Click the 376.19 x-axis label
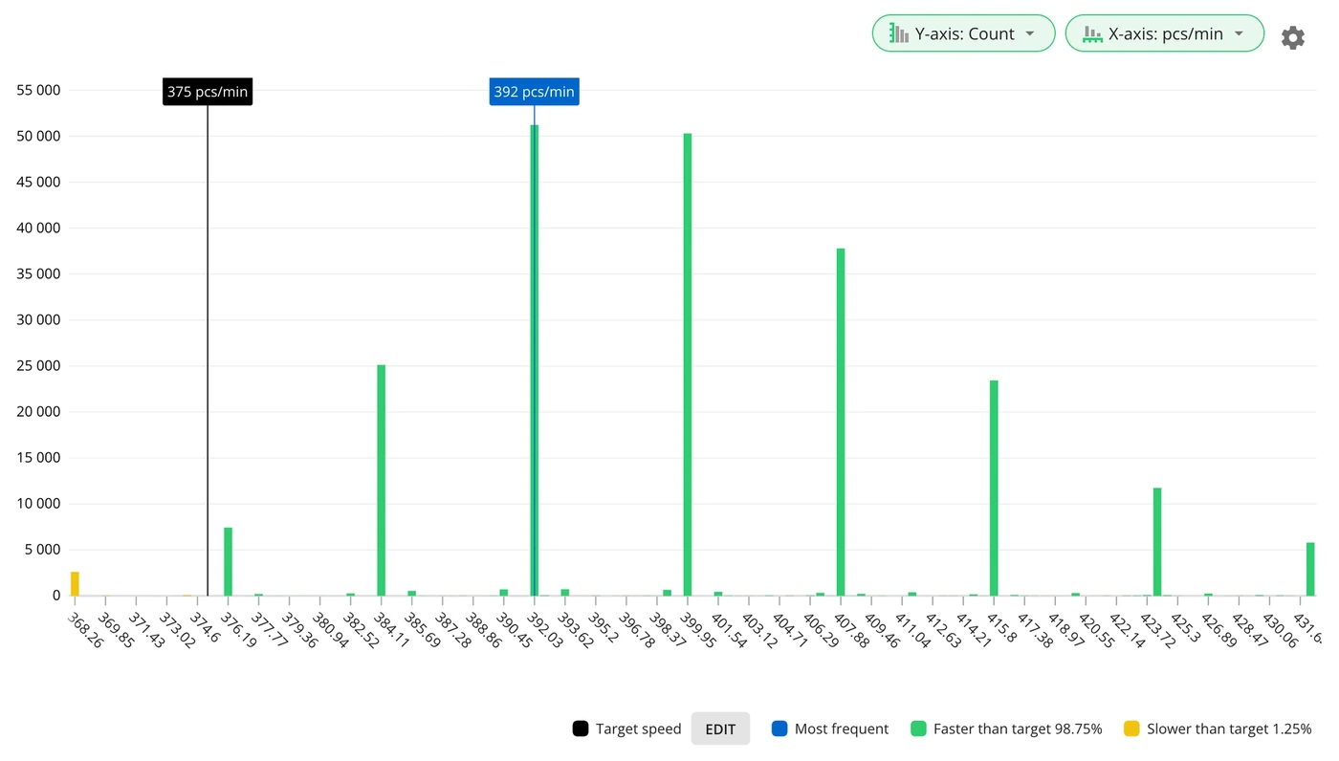Image resolution: width=1339 pixels, height=761 pixels. click(239, 630)
